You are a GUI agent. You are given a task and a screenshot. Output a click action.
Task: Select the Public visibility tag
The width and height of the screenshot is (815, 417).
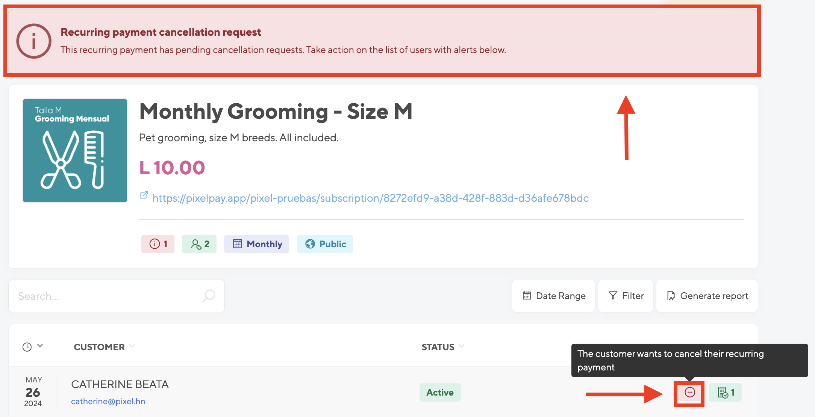click(325, 244)
